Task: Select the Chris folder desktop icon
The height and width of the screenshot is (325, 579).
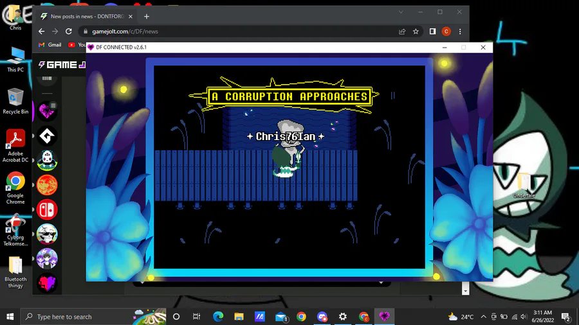Action: point(15,17)
